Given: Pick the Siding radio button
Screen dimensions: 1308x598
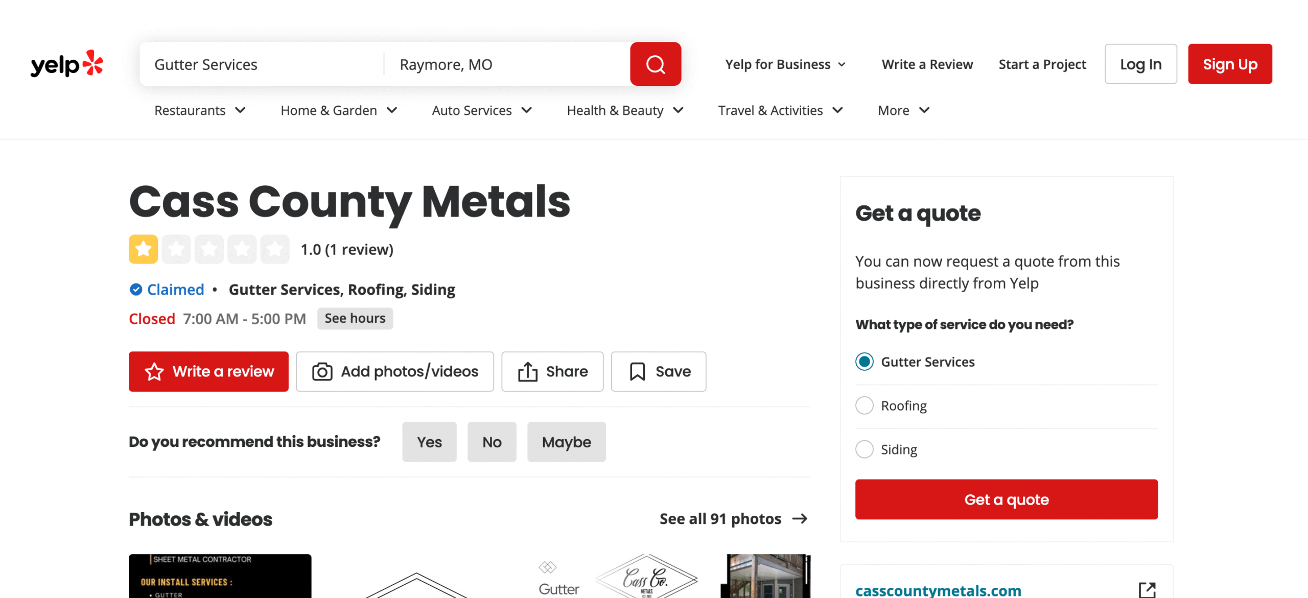Looking at the screenshot, I should tap(864, 449).
